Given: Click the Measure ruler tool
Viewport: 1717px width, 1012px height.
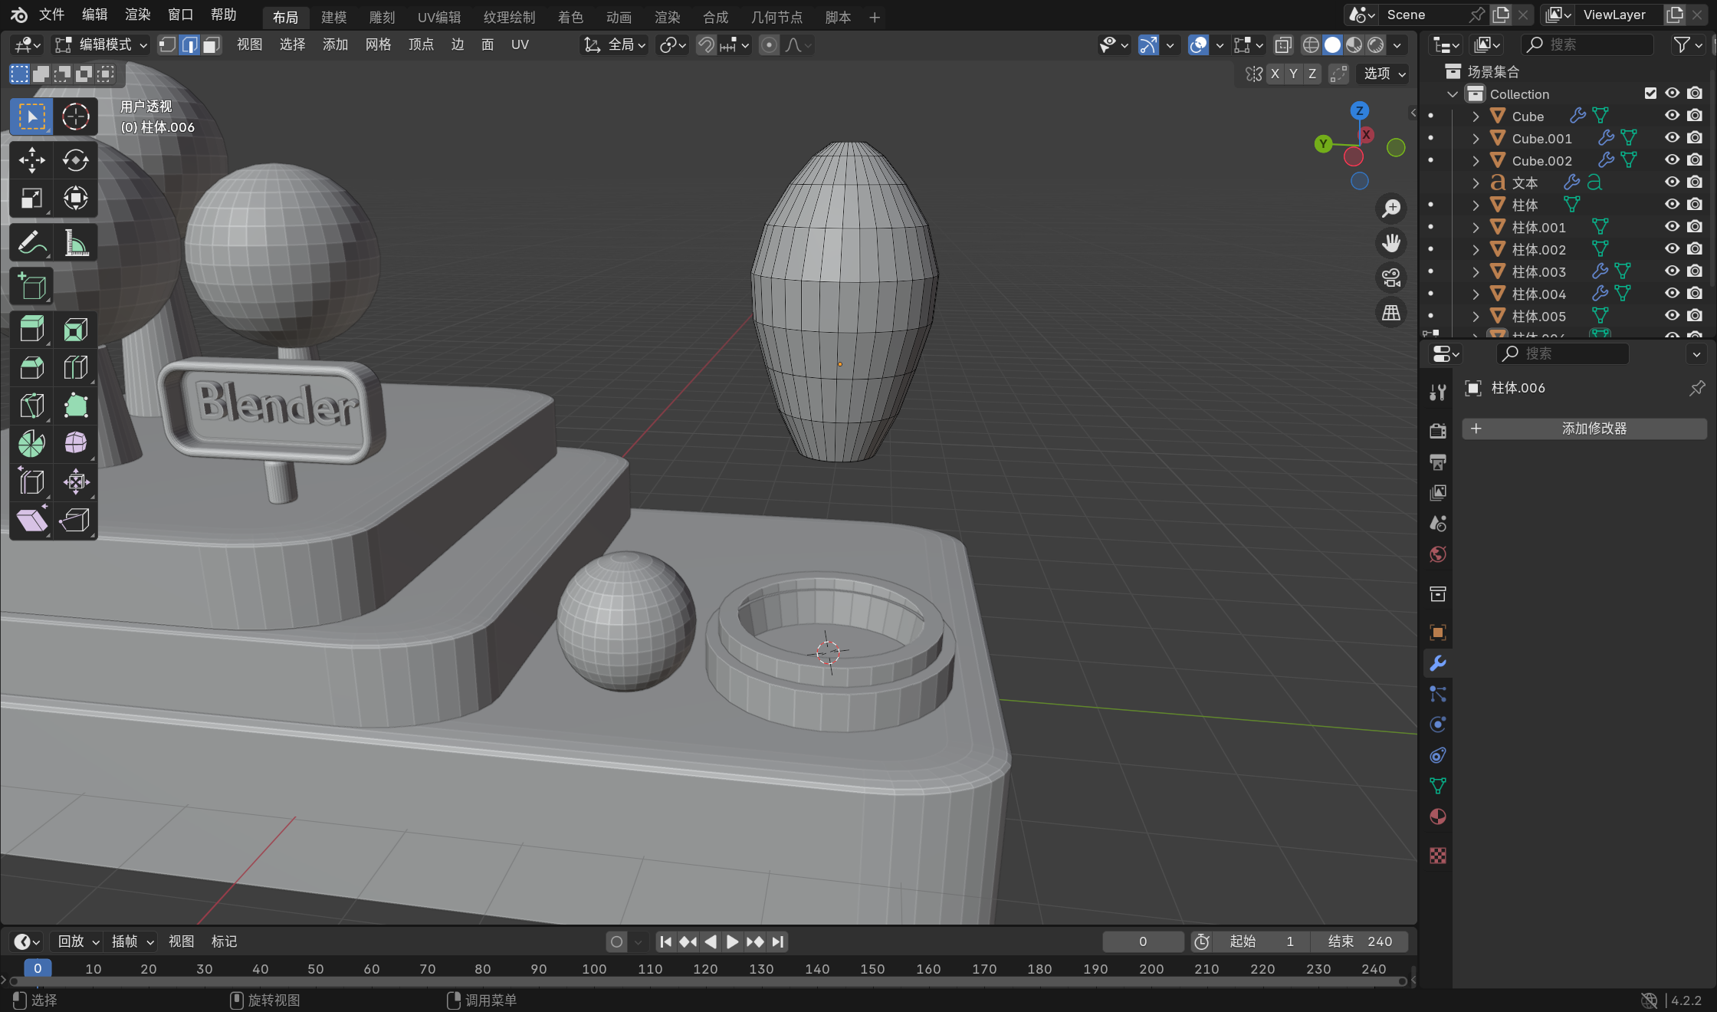Looking at the screenshot, I should tap(75, 244).
